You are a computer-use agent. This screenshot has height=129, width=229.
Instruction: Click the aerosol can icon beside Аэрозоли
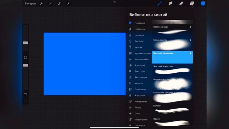coord(130,95)
